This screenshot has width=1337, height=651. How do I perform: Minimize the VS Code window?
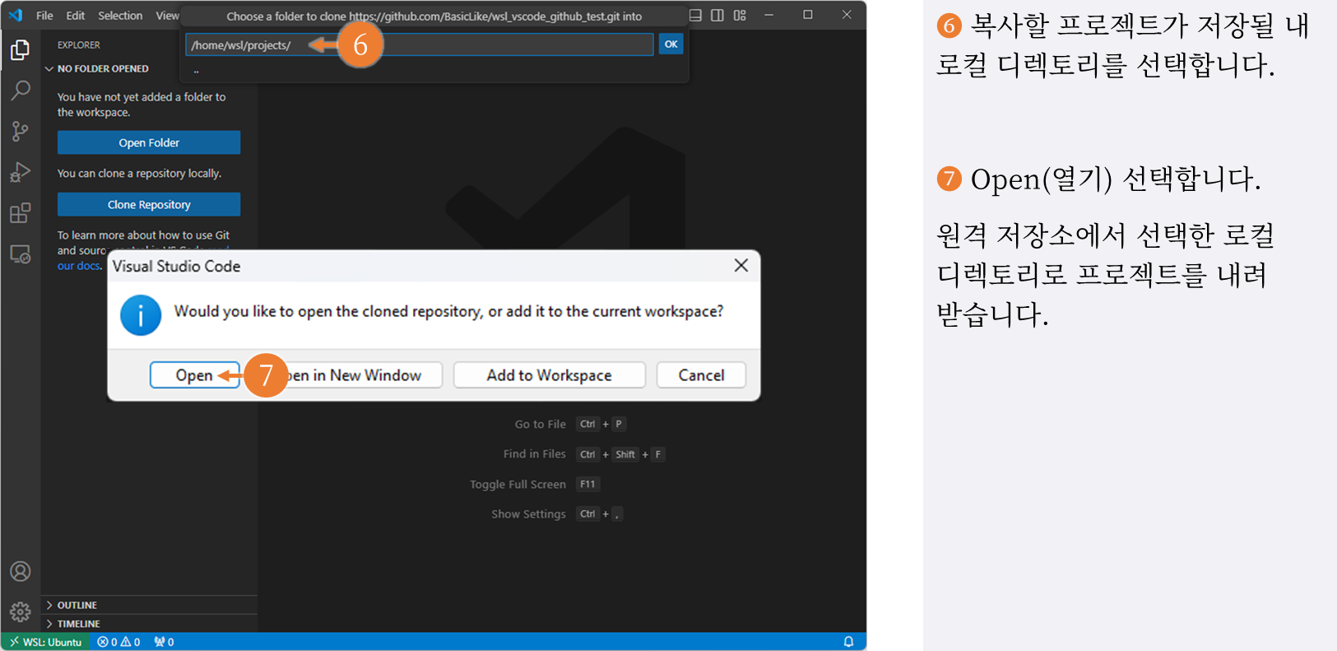(768, 15)
